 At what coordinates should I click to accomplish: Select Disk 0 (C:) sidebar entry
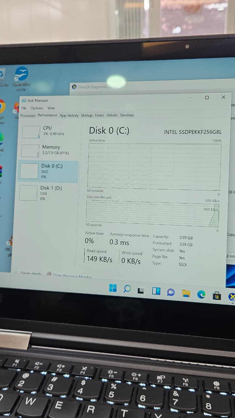point(48,171)
